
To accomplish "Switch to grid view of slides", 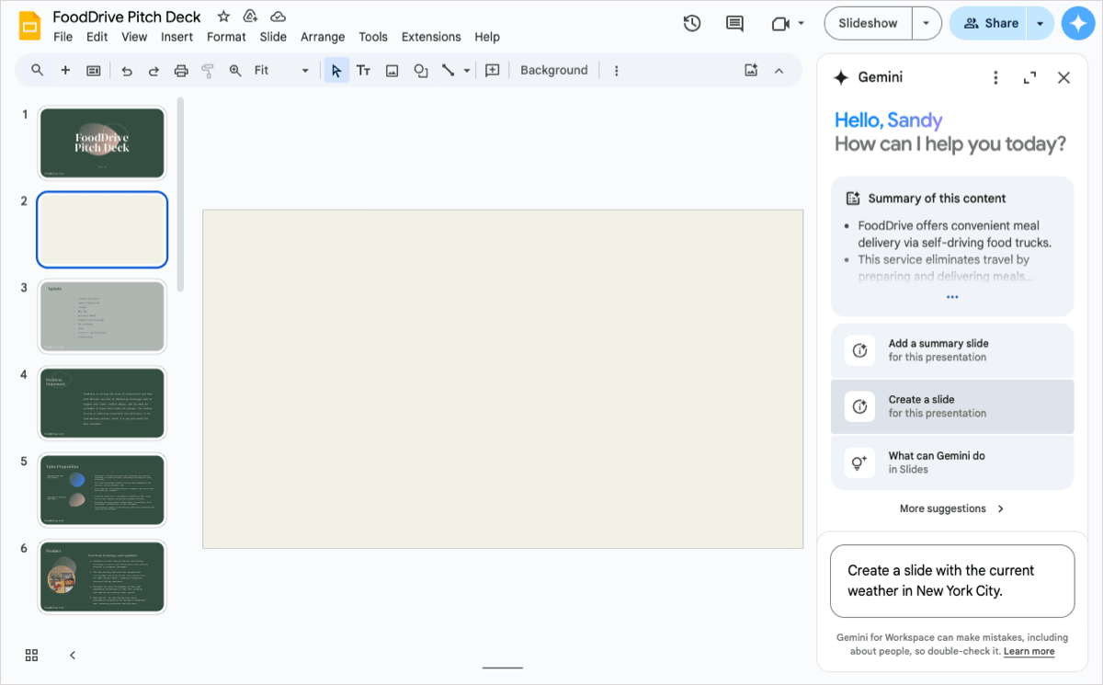I will tap(32, 655).
